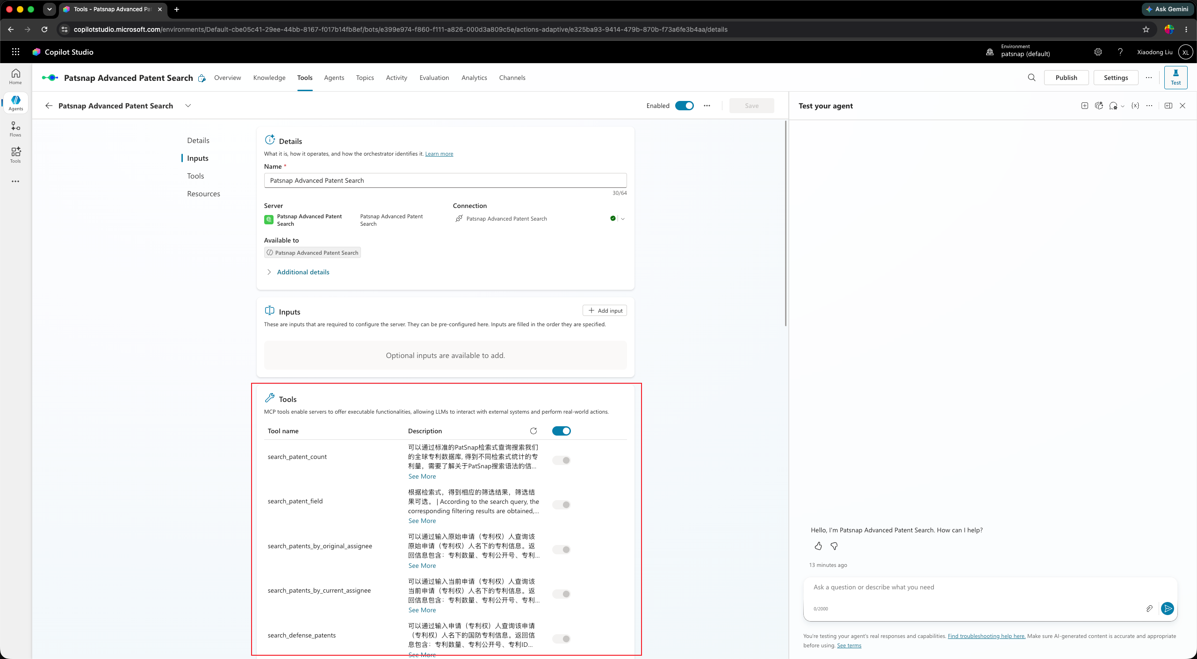
Task: Switch to the Knowledge tab
Action: [x=269, y=78]
